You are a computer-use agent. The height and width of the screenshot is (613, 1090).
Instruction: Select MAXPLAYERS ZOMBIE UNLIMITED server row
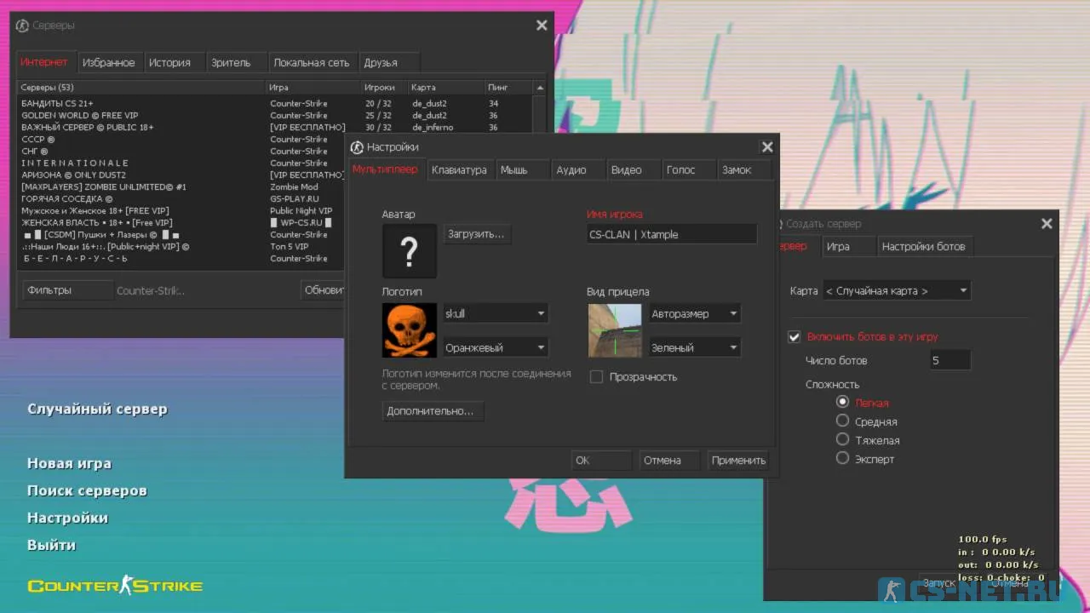[x=181, y=186]
